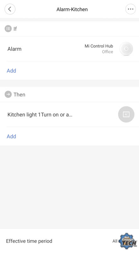139x253 pixels.
Task: Tap the If condition list icon
Action: (x=8, y=29)
